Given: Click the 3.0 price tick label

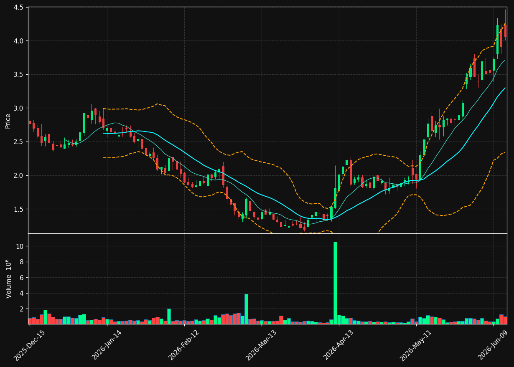Looking at the screenshot, I should [x=19, y=108].
